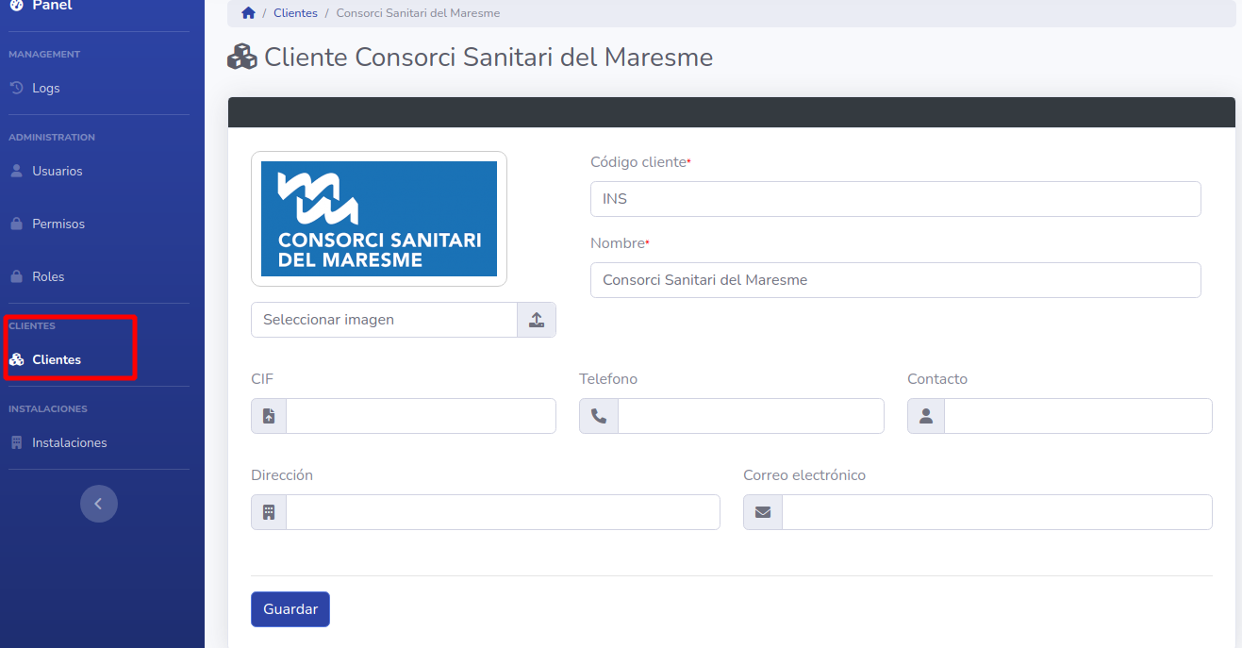Click the envelope icon beside Correo electrónico

click(763, 512)
